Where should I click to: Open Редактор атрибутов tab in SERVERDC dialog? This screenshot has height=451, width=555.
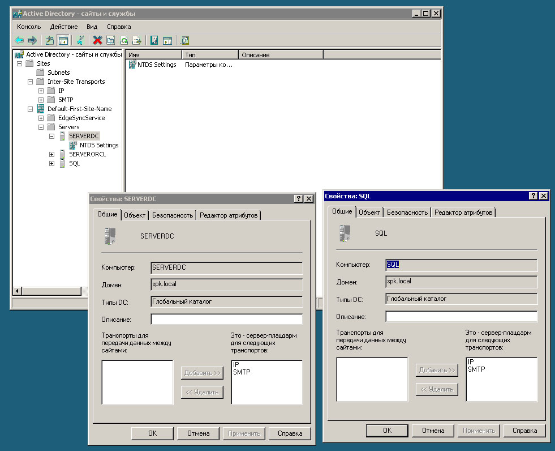pos(229,215)
